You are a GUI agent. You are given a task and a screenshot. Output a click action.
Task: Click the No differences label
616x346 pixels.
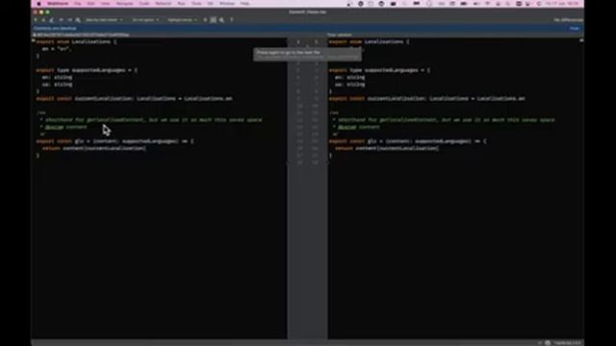[568, 19]
